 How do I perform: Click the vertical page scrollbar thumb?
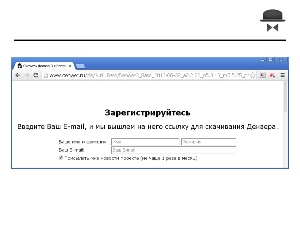pos(285,96)
